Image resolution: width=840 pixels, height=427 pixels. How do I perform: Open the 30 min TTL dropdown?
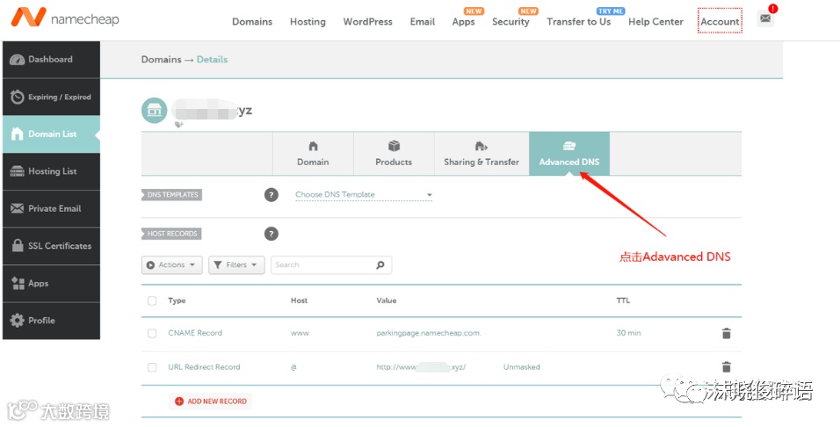628,333
